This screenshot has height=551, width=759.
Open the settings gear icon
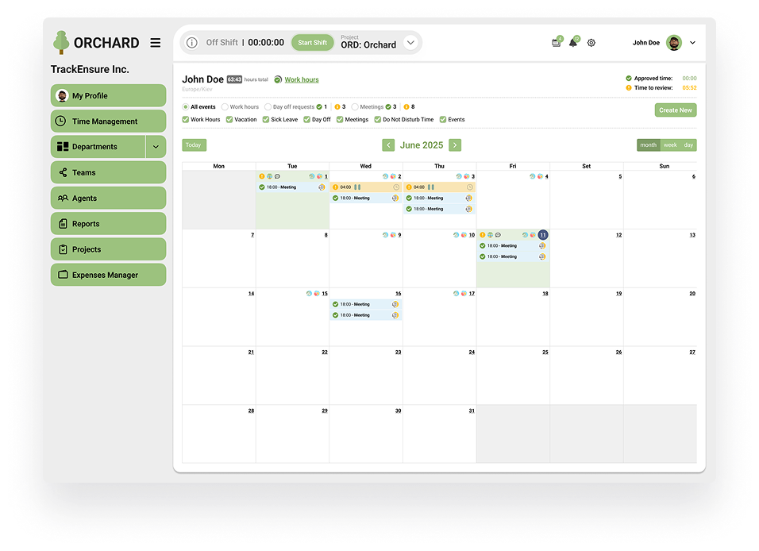[591, 43]
